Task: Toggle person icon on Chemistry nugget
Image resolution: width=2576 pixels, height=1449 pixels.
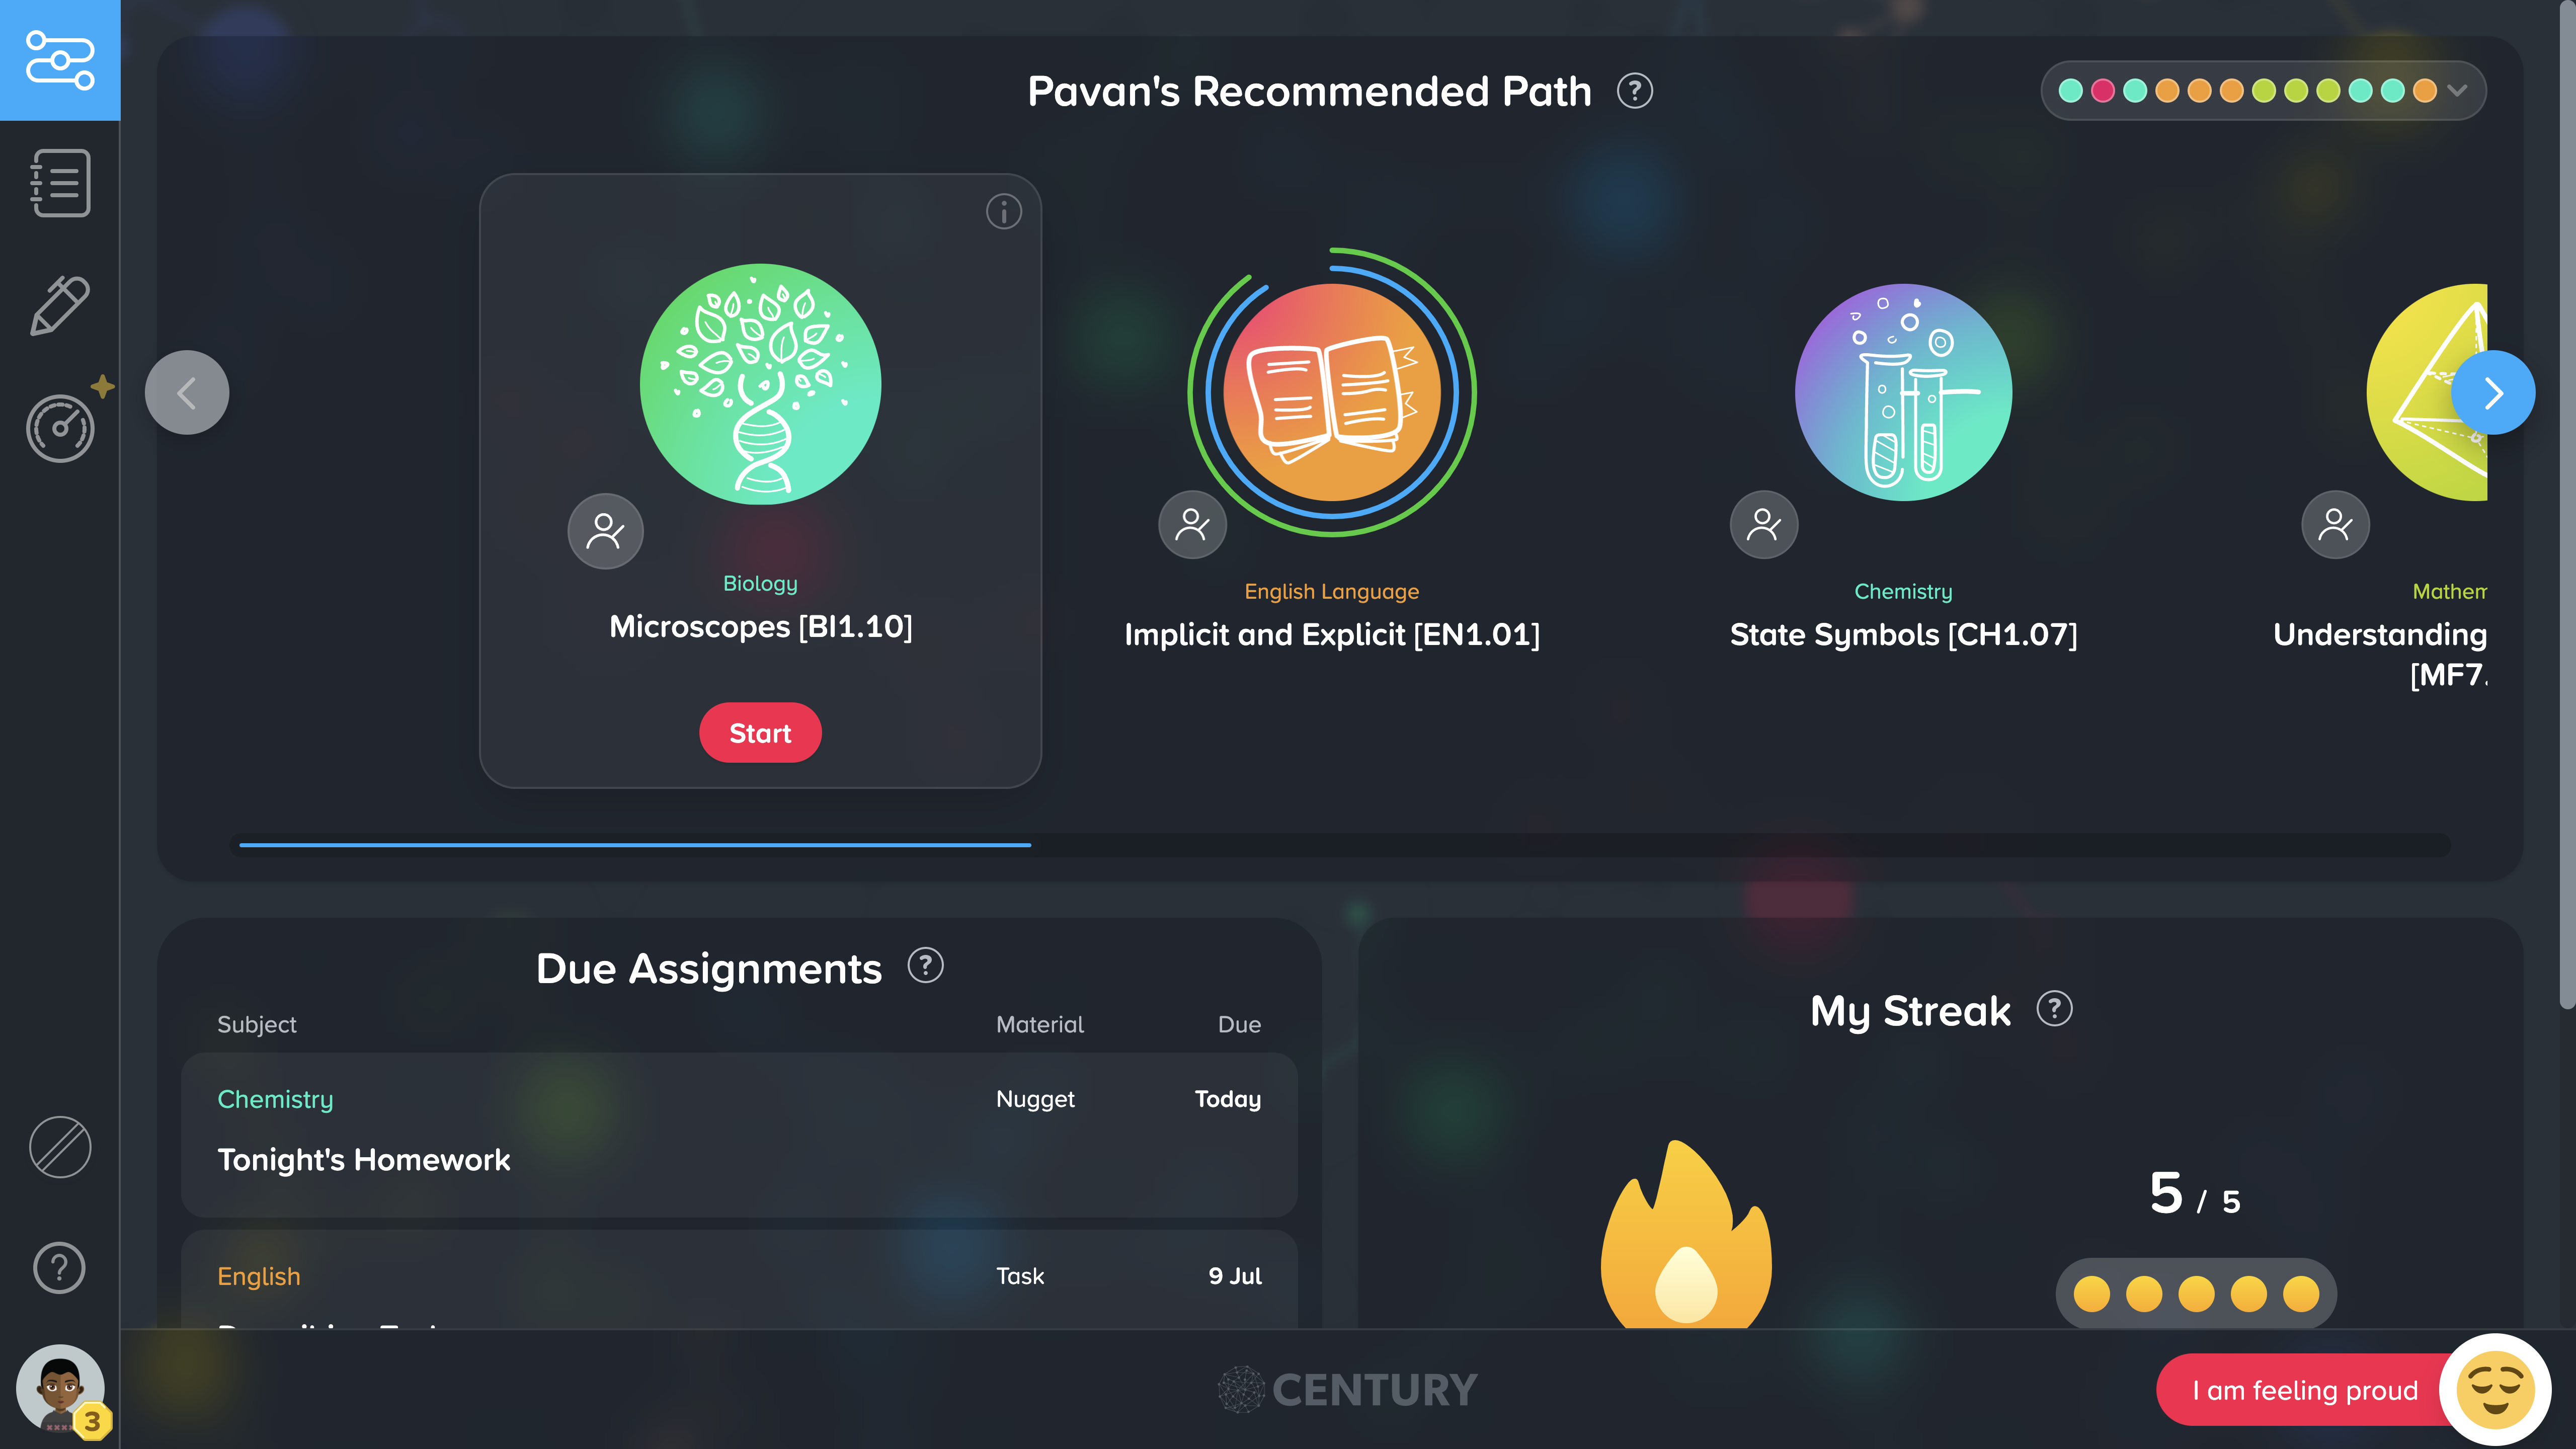Action: tap(1764, 524)
